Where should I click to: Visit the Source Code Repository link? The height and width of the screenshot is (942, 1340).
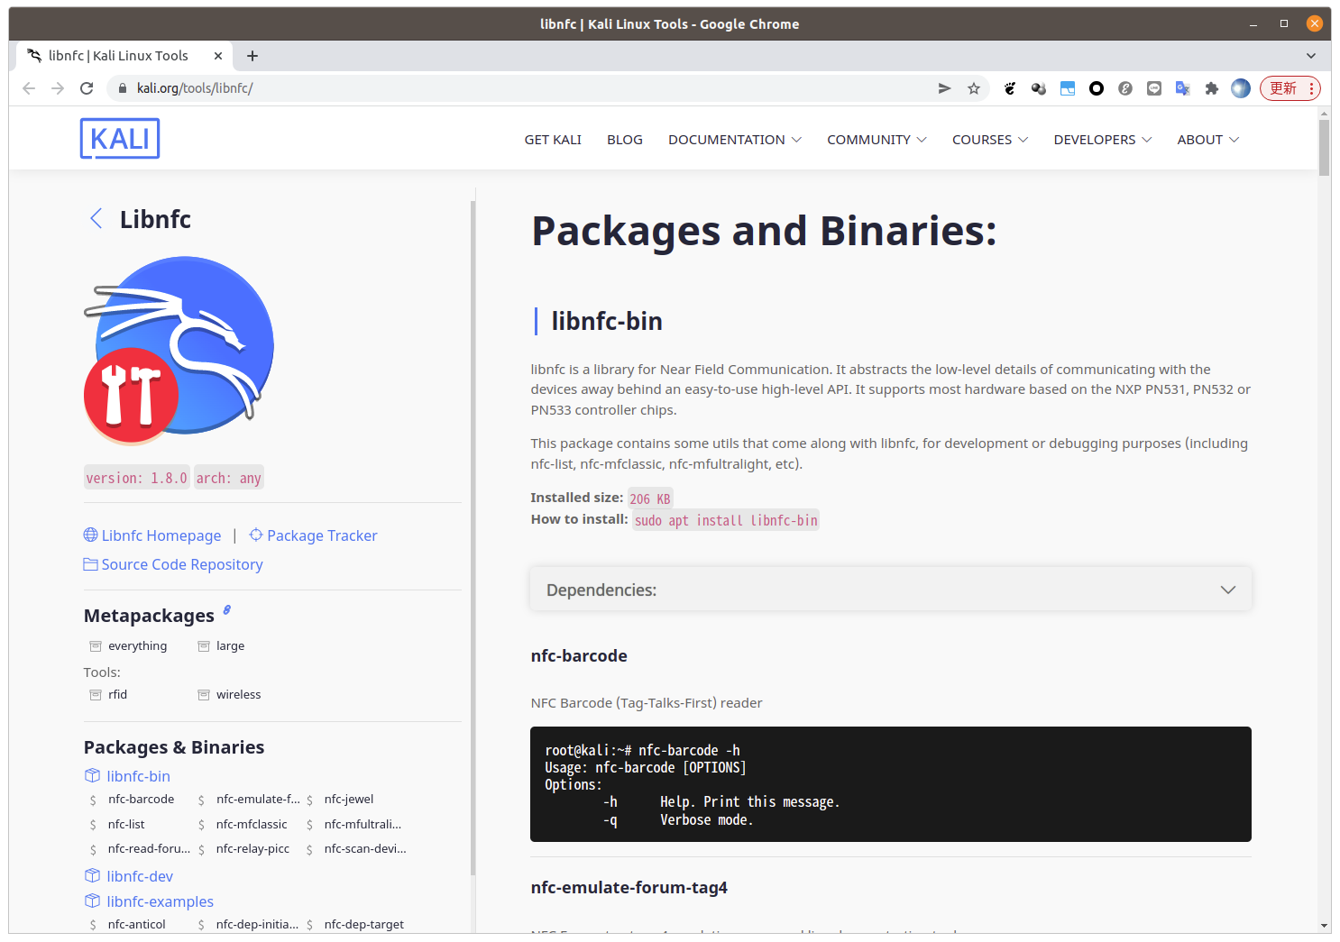181,564
